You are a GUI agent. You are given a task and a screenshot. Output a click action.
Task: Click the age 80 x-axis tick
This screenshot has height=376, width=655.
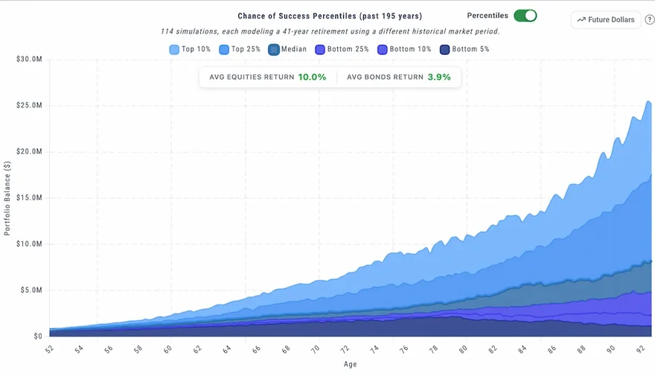463,349
